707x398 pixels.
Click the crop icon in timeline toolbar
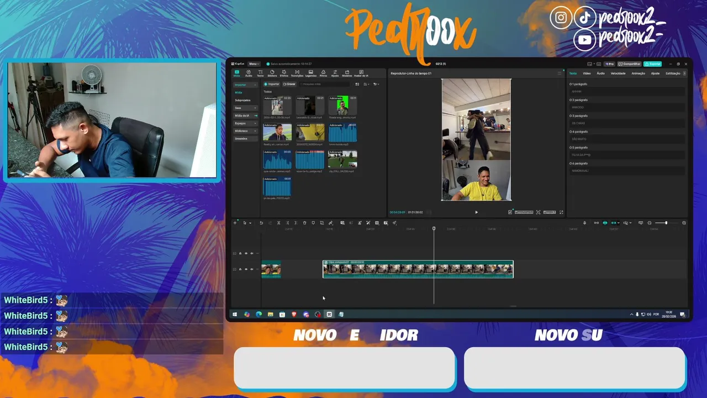click(x=322, y=223)
